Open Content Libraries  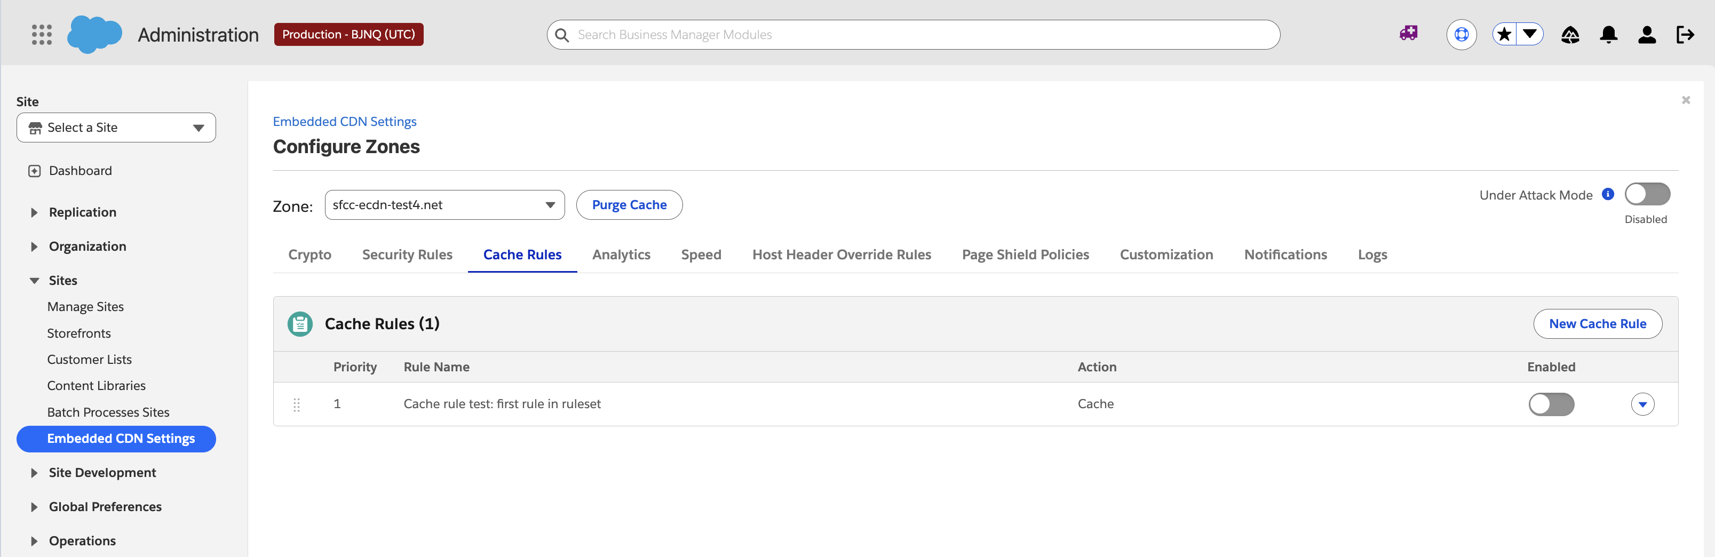tap(96, 386)
